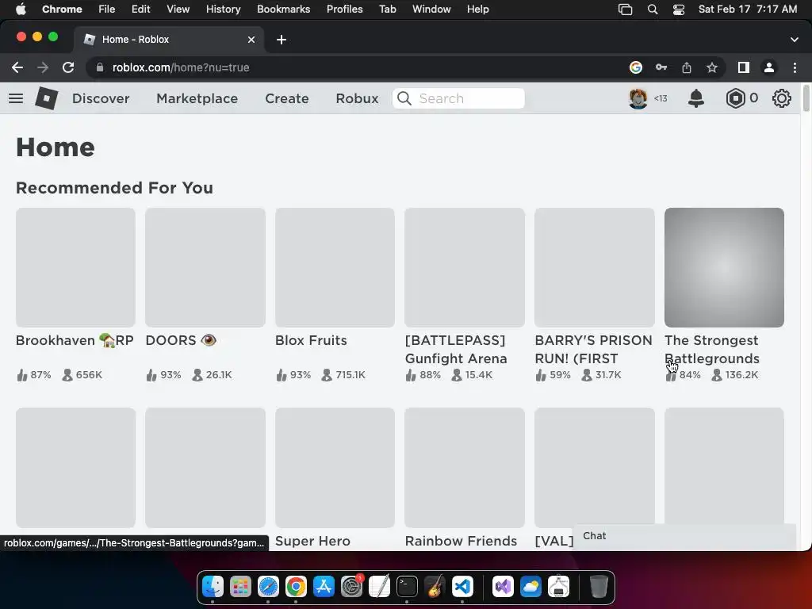Click the share page icon
The image size is (812, 609).
[687, 67]
